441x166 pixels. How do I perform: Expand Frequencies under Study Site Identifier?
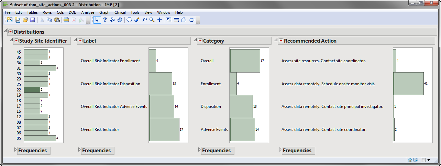(x=15, y=150)
